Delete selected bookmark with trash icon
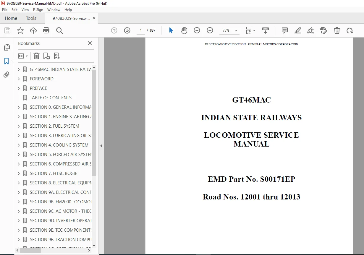Viewport: 364px width, 255px height. pos(36,56)
